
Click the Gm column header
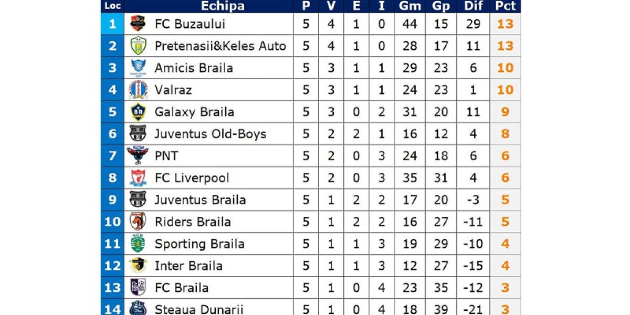tap(410, 6)
